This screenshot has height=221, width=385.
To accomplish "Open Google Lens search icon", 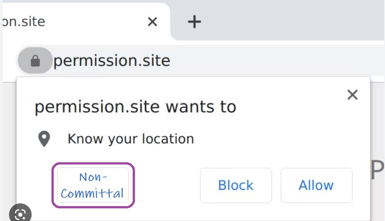I will [x=20, y=213].
